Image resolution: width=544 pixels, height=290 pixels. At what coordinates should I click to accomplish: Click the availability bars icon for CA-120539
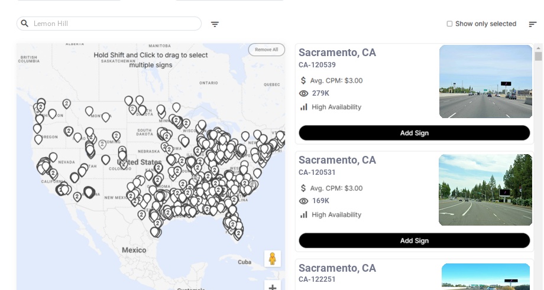tap(304, 107)
